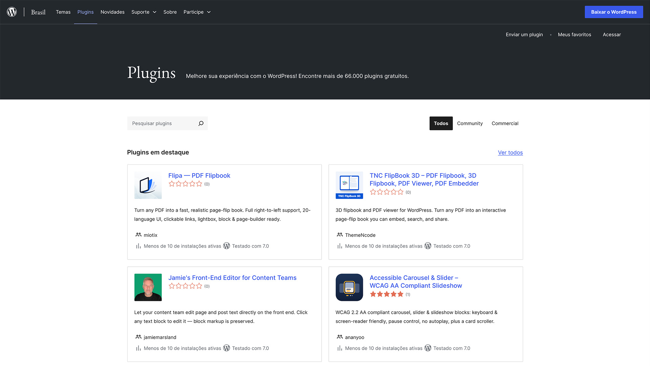Click the author icon beside miotix
The width and height of the screenshot is (650, 366).
pyautogui.click(x=138, y=235)
